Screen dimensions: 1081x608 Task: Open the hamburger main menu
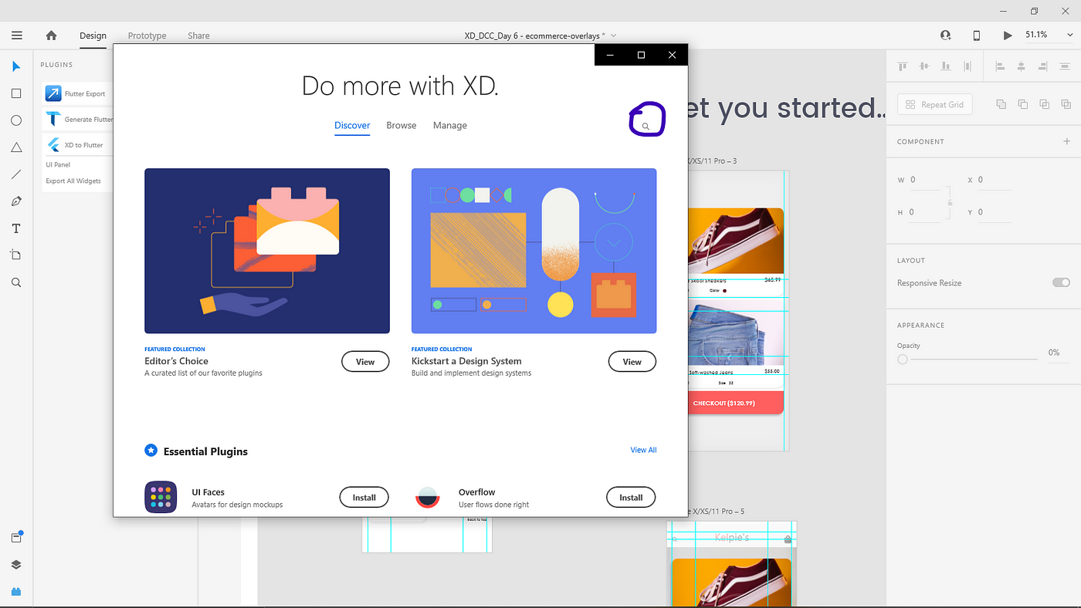pos(17,35)
